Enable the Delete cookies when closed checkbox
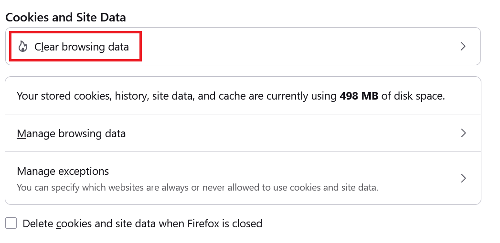This screenshot has height=243, width=500. (11, 223)
